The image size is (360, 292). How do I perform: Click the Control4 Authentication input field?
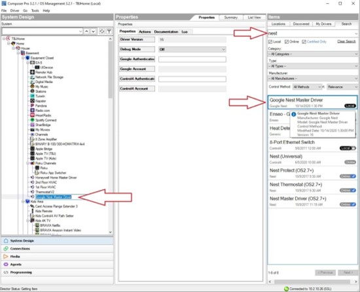click(x=192, y=79)
